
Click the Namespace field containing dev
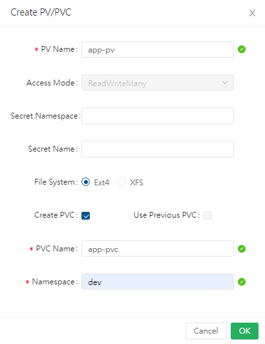coord(158,281)
